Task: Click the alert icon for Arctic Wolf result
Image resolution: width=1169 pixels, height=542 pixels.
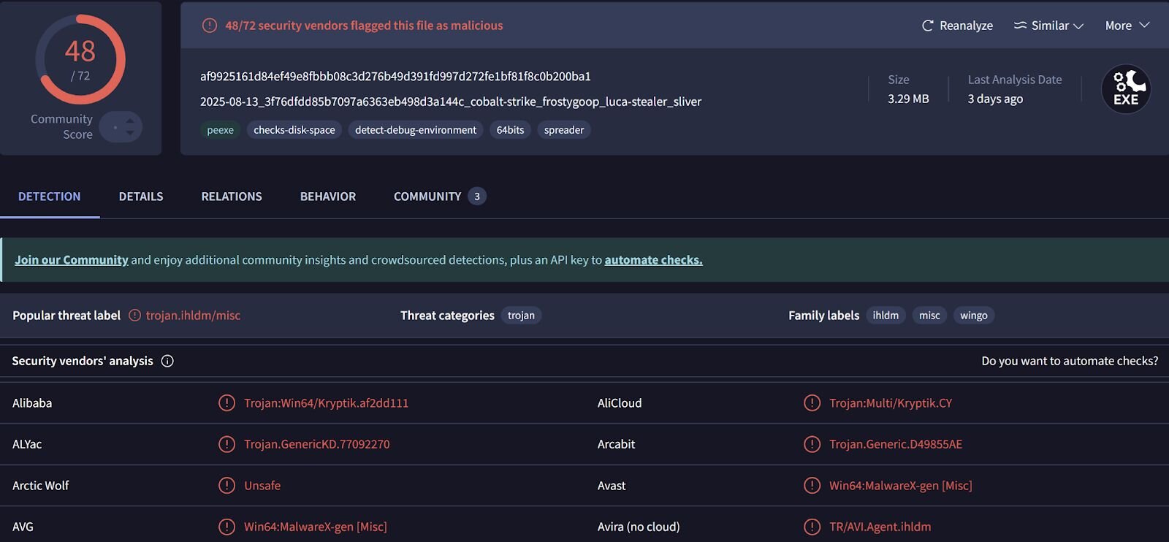Action: tap(226, 486)
